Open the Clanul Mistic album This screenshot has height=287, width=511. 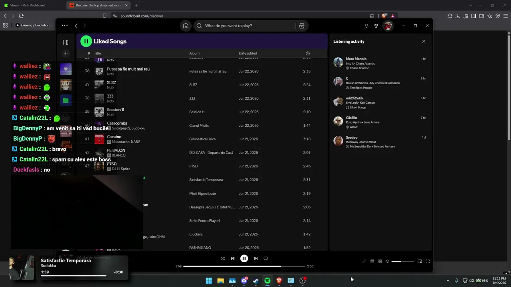click(x=199, y=126)
